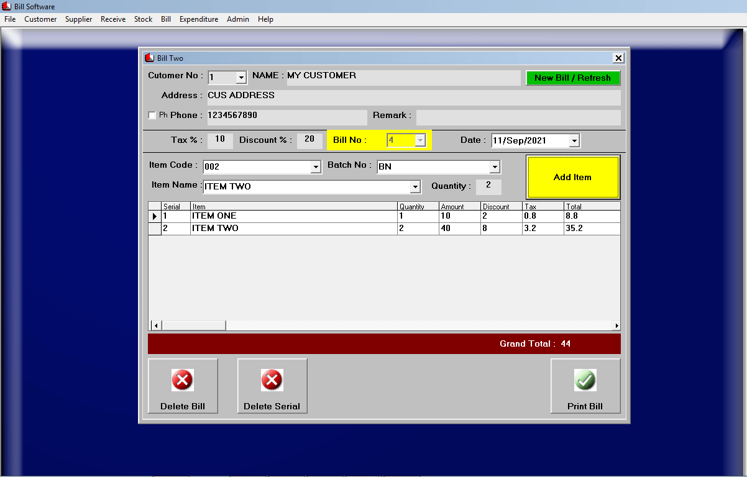
Task: Click the Discount % value 20
Action: tap(309, 140)
